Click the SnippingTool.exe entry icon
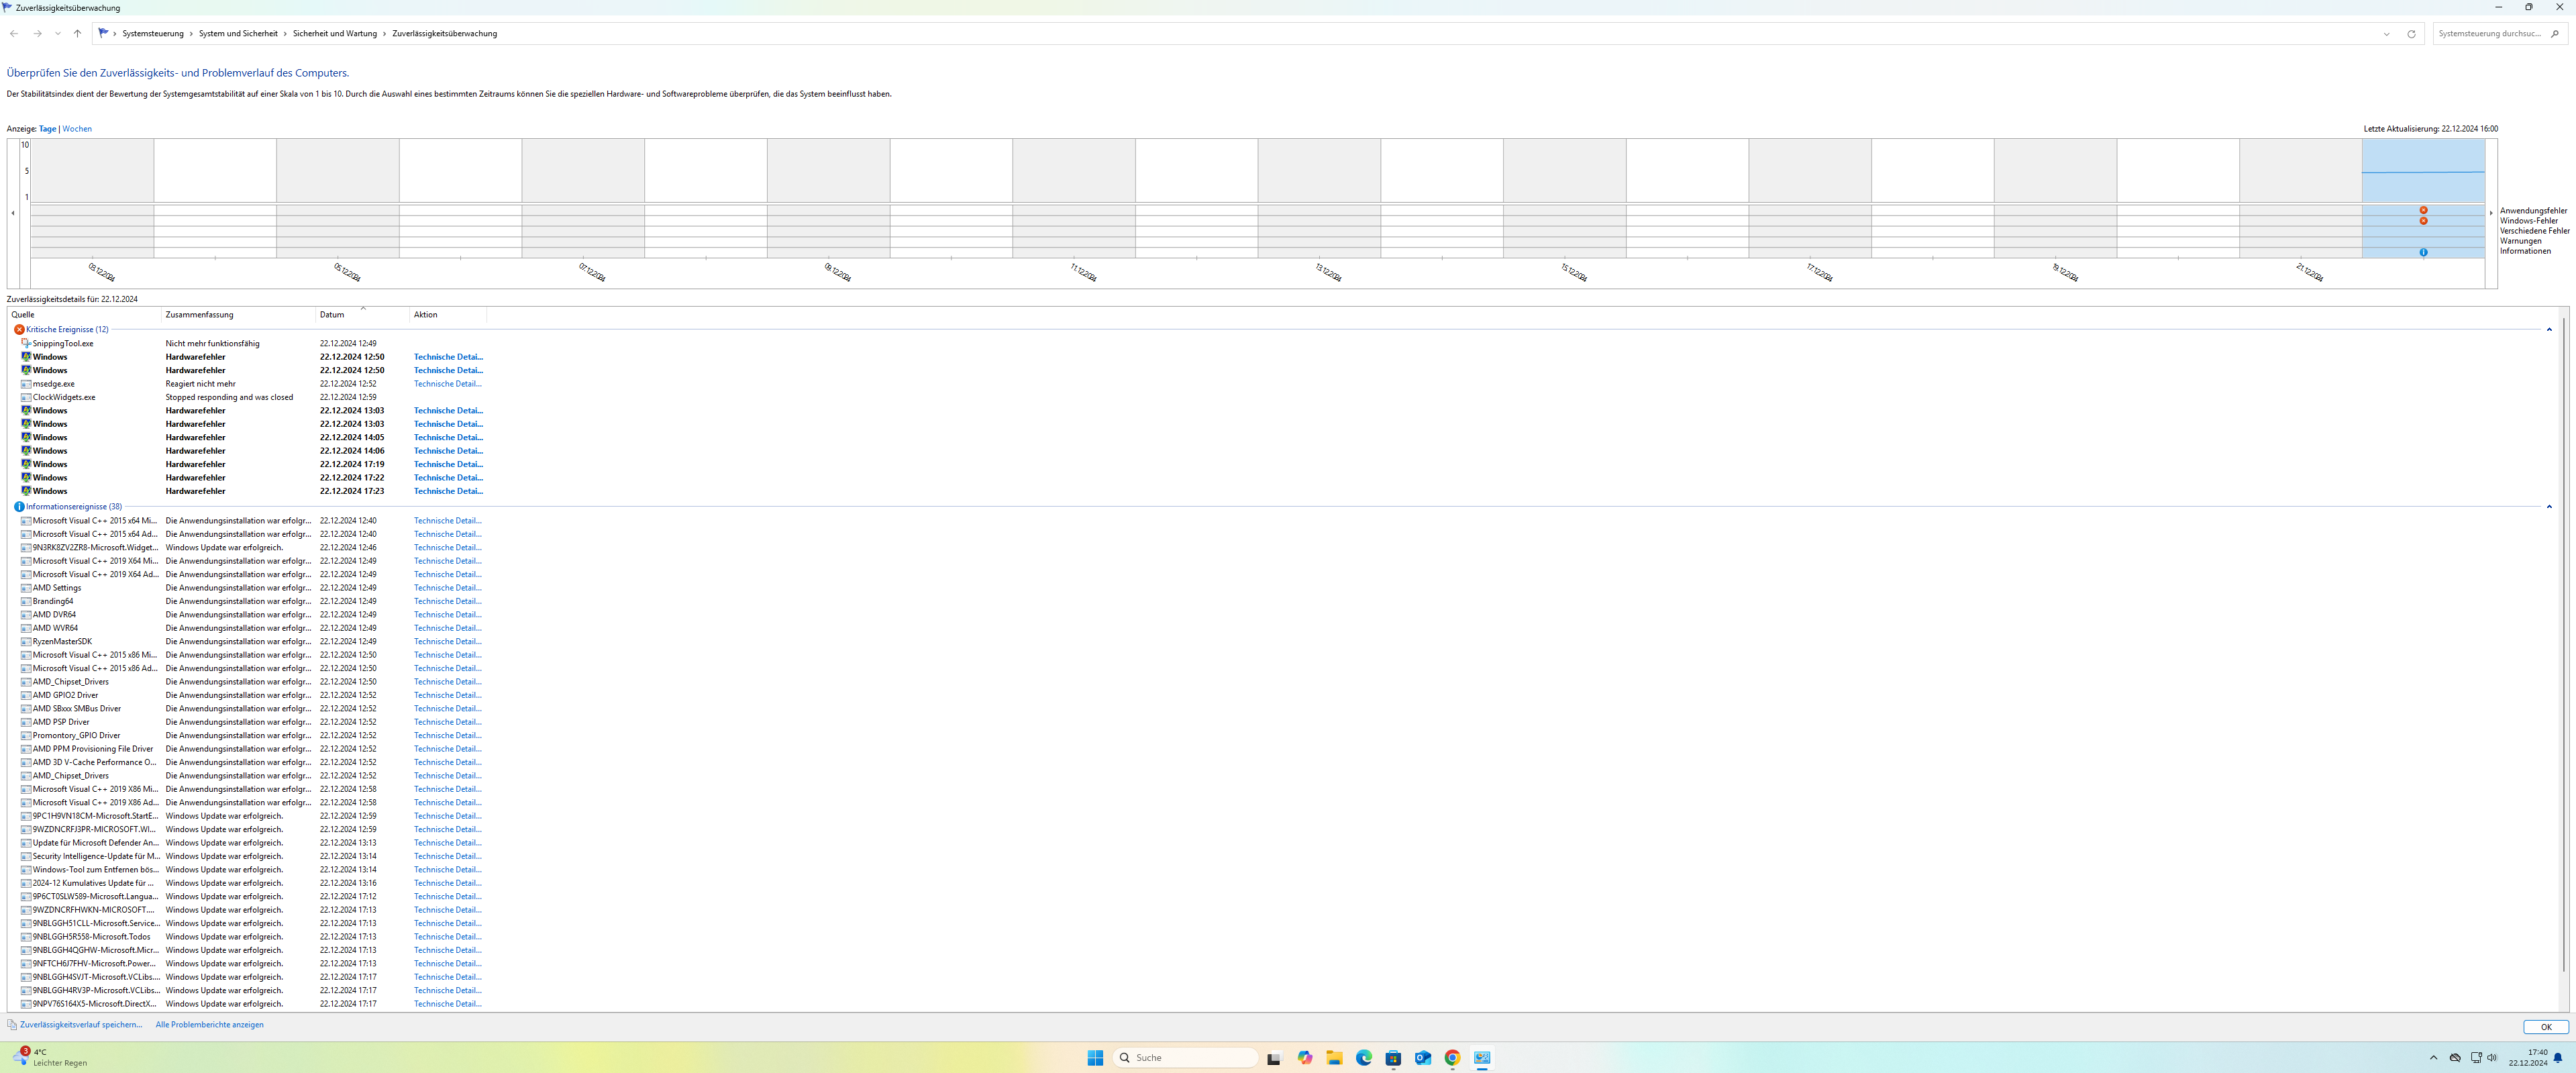Image resolution: width=2576 pixels, height=1073 pixels. pos(26,343)
